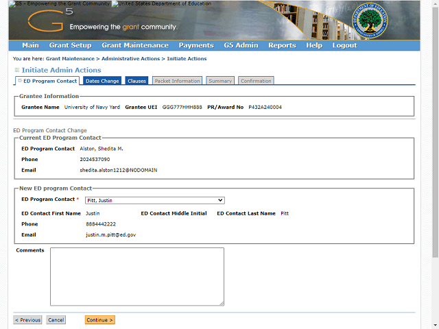The height and width of the screenshot is (329, 439).
Task: Click the Continue button
Action: pyautogui.click(x=100, y=320)
